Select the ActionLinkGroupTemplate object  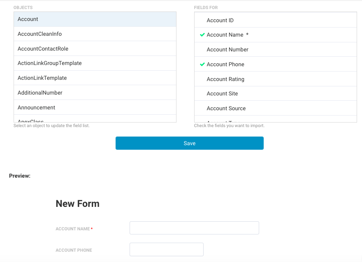95,63
